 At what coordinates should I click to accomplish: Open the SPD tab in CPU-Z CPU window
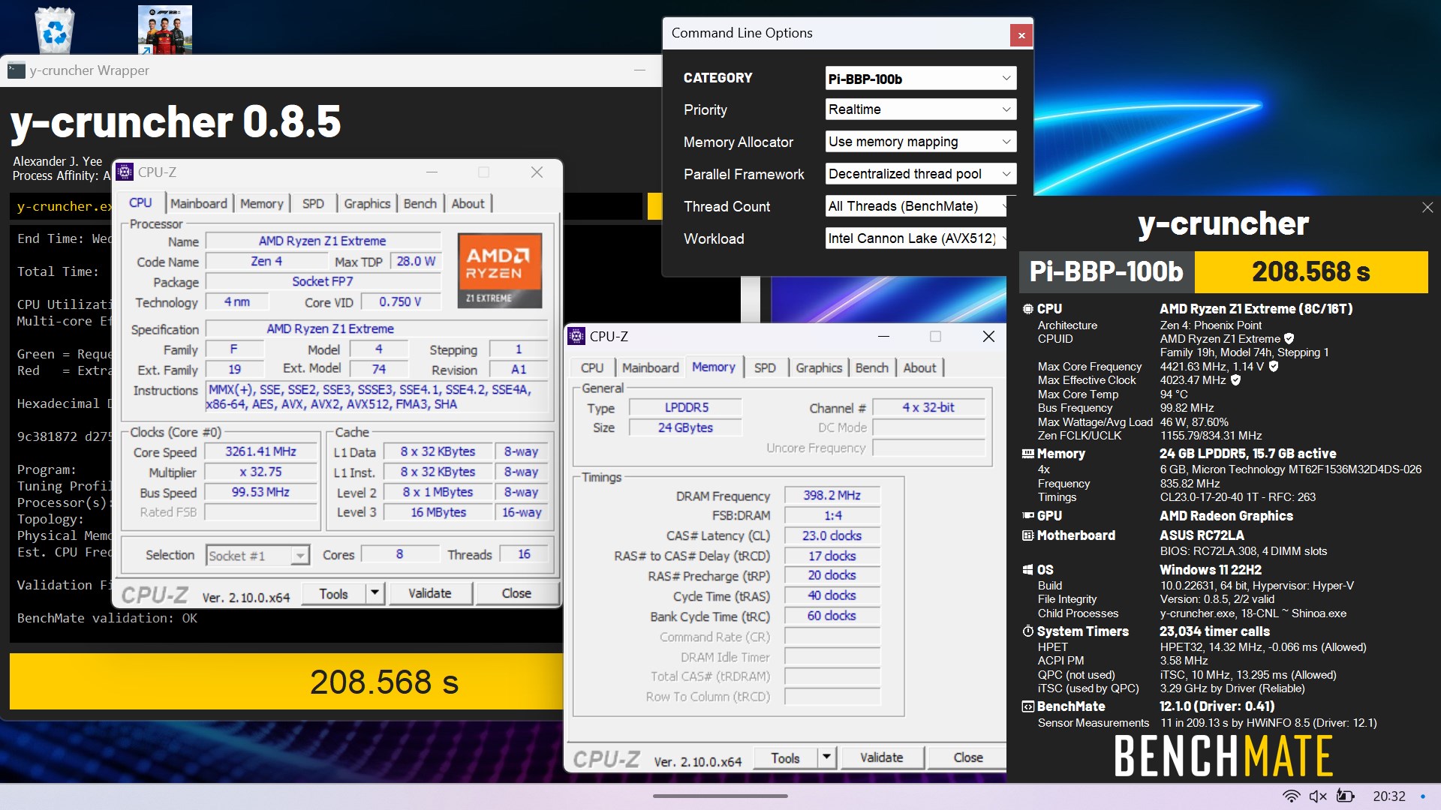pos(313,203)
